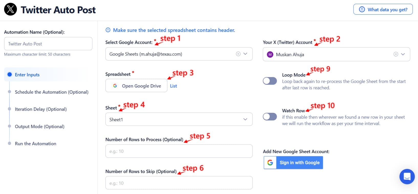
Task: Open the Sheet1 selection dropdown
Action: (x=245, y=119)
